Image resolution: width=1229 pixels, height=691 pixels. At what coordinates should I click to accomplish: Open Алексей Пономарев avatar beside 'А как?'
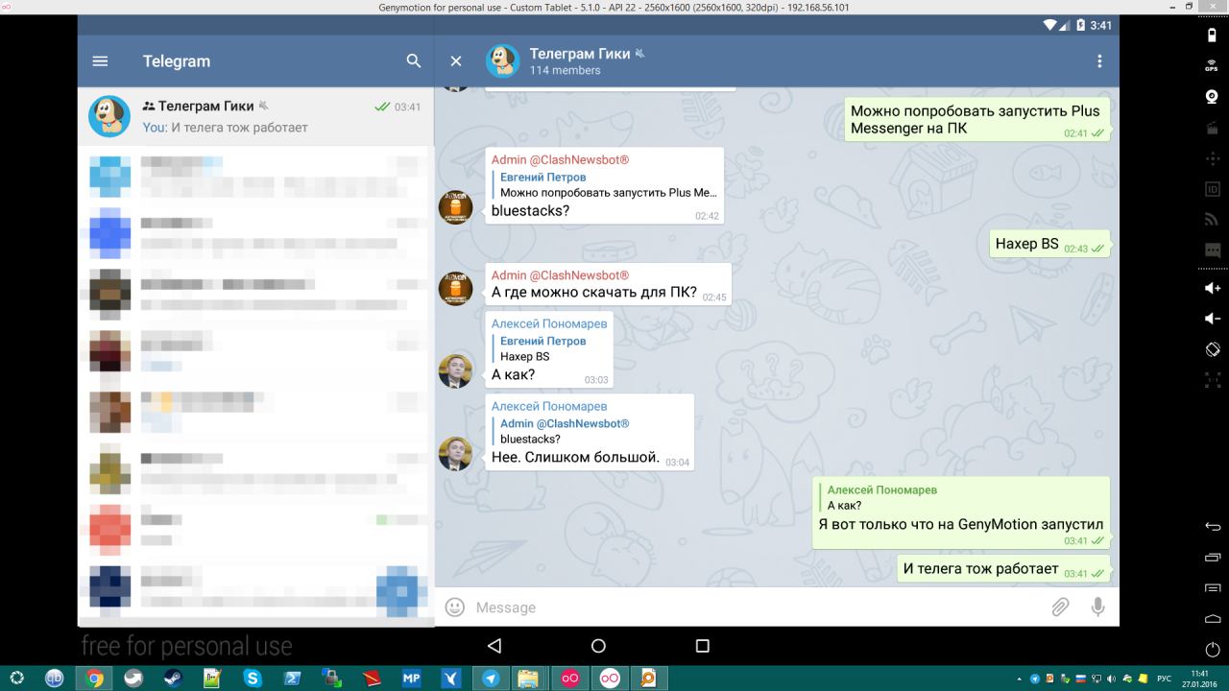pyautogui.click(x=455, y=371)
